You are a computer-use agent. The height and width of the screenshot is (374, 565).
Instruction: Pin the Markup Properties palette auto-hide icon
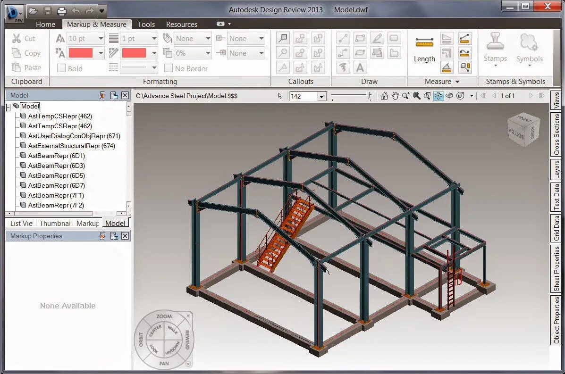(x=103, y=236)
